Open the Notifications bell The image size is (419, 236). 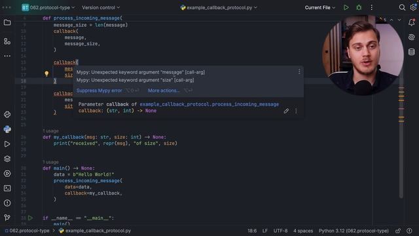click(412, 22)
